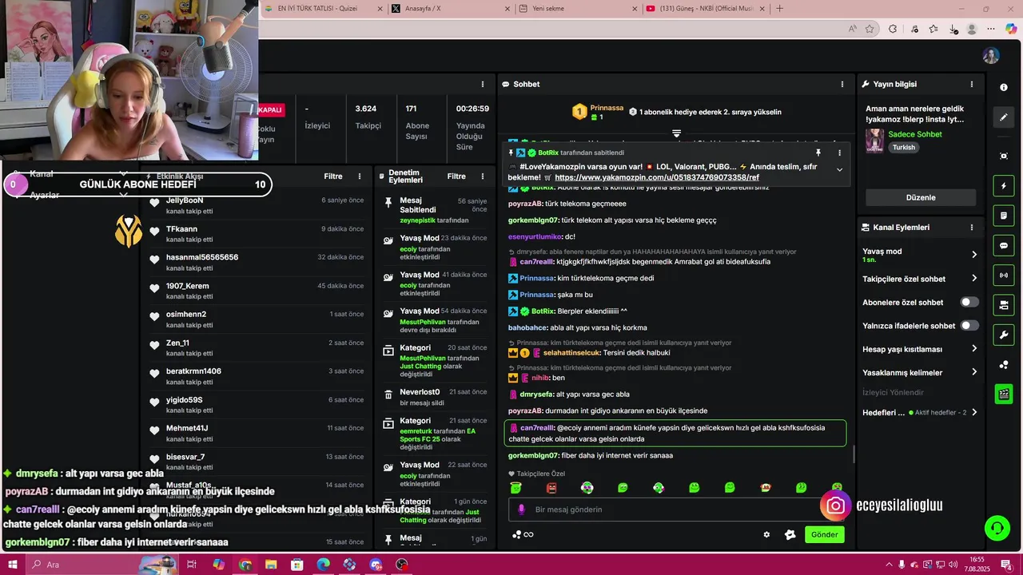Open Windows notification center icon

tap(1009, 565)
